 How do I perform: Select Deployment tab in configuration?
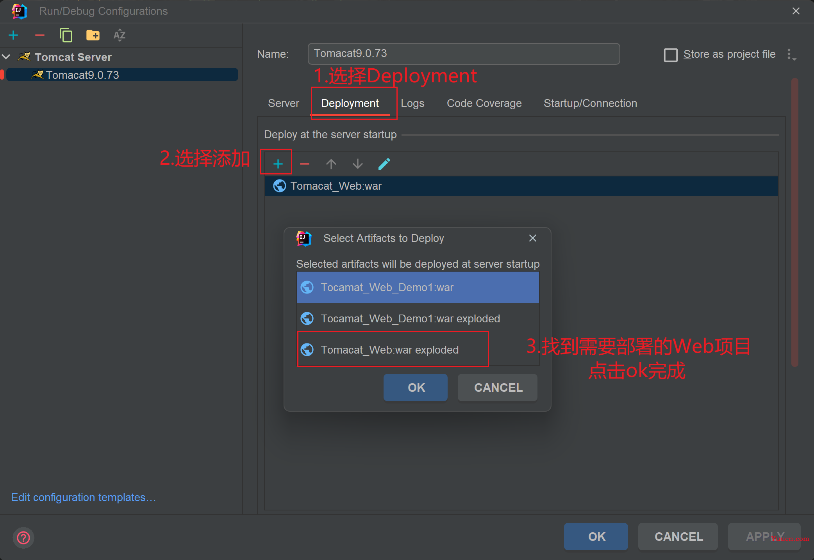coord(350,103)
